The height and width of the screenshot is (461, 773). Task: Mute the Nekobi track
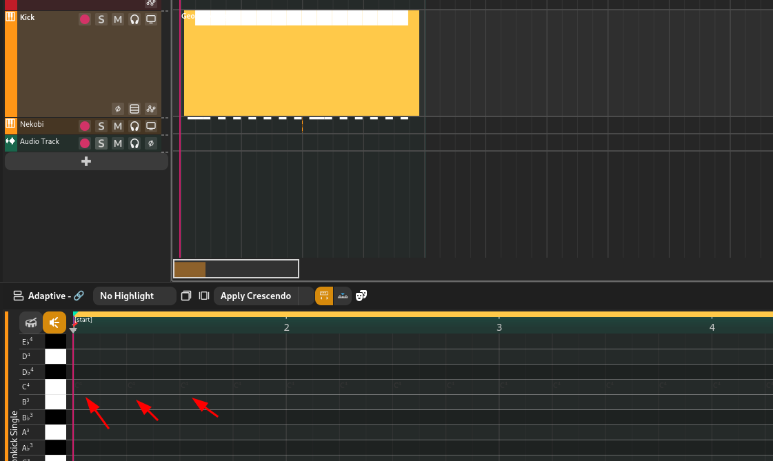click(x=118, y=126)
